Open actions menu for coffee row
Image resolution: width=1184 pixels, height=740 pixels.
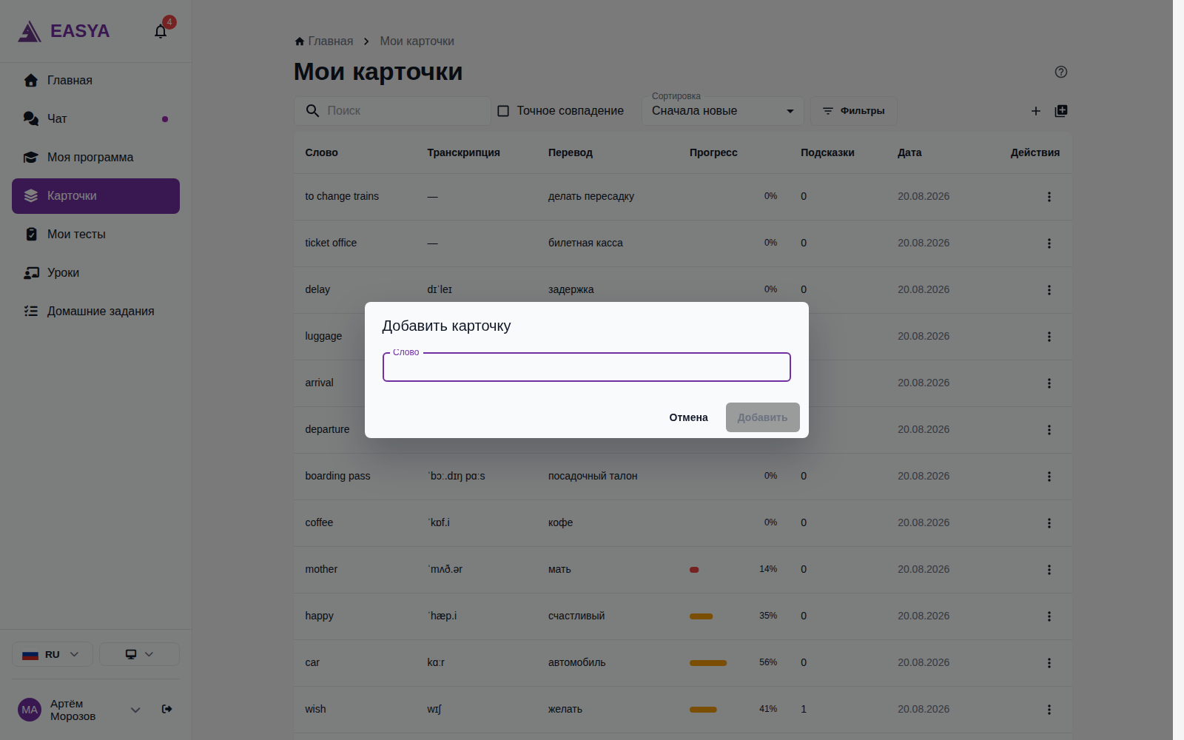pyautogui.click(x=1049, y=523)
